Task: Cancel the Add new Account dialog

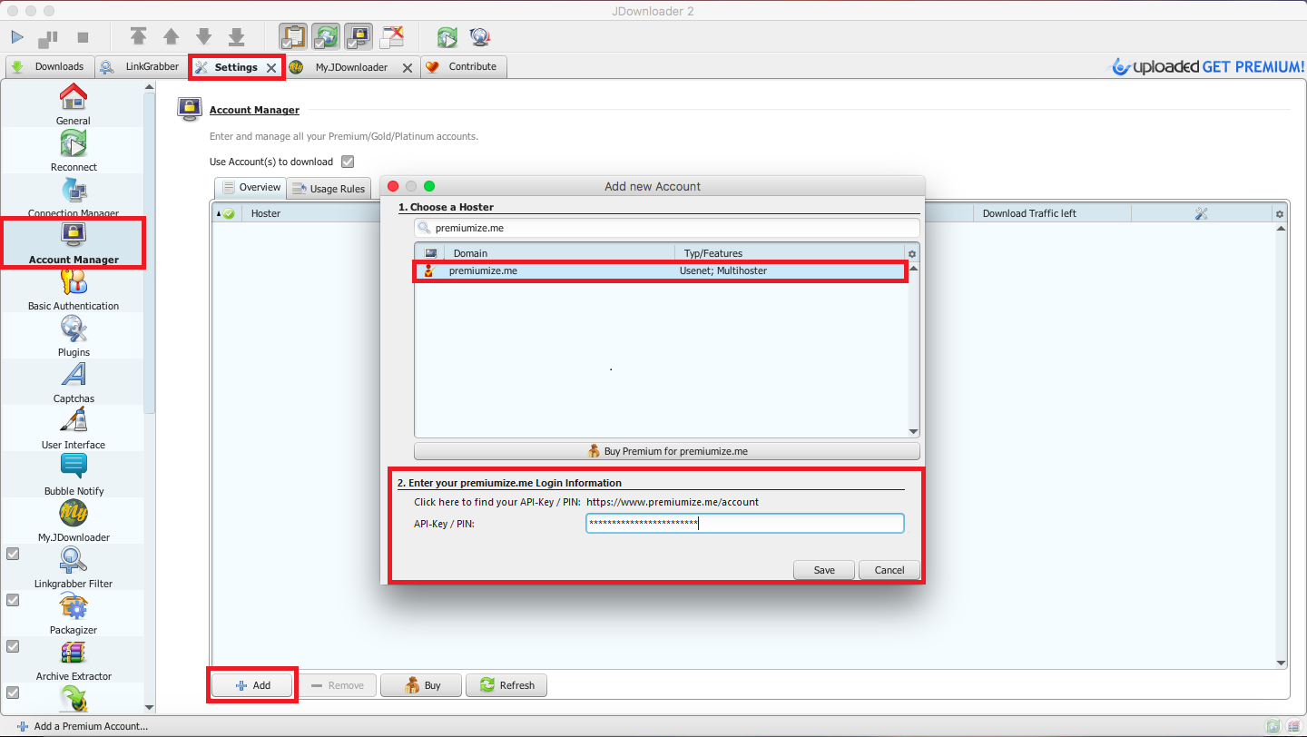Action: (889, 570)
